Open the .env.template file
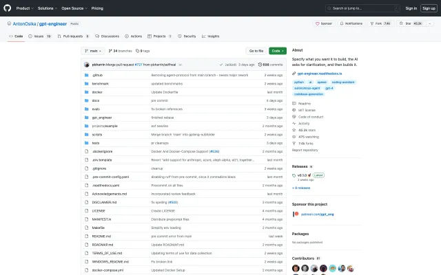This screenshot has width=441, height=275. pyautogui.click(x=102, y=160)
